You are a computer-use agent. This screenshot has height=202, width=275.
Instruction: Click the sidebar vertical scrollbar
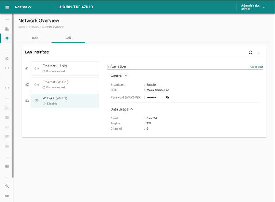[x=12, y=96]
